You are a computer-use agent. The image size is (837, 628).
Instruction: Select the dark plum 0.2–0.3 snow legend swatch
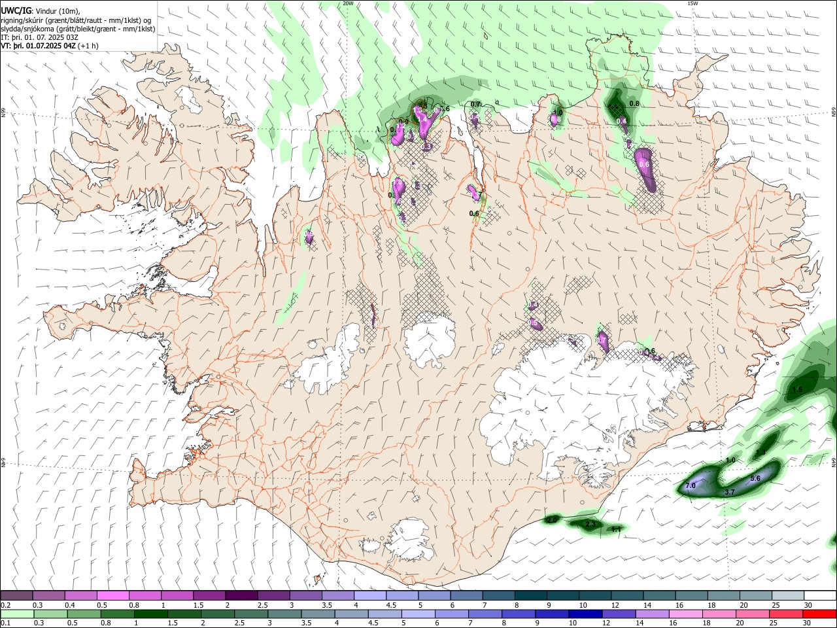click(x=16, y=595)
